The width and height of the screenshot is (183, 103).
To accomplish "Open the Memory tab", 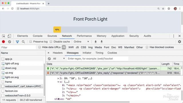I will [x=102, y=36].
